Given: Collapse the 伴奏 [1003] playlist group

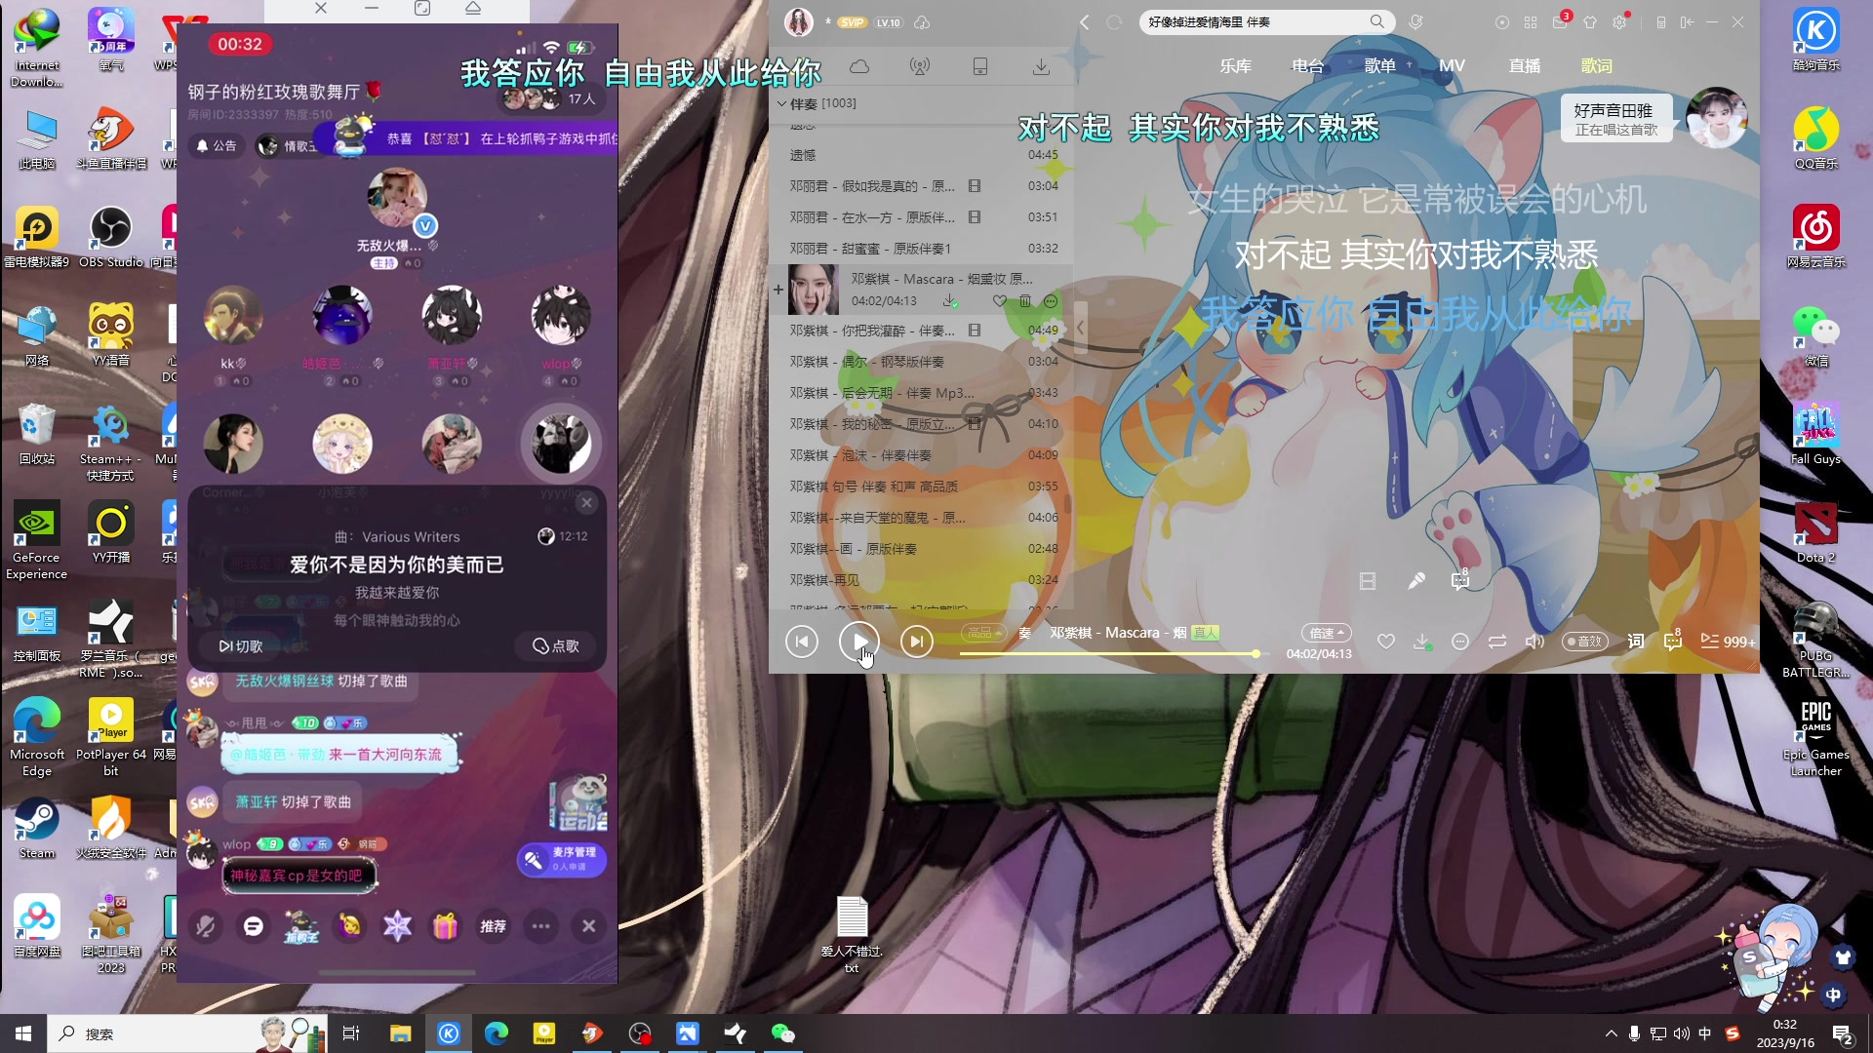Looking at the screenshot, I should (781, 103).
